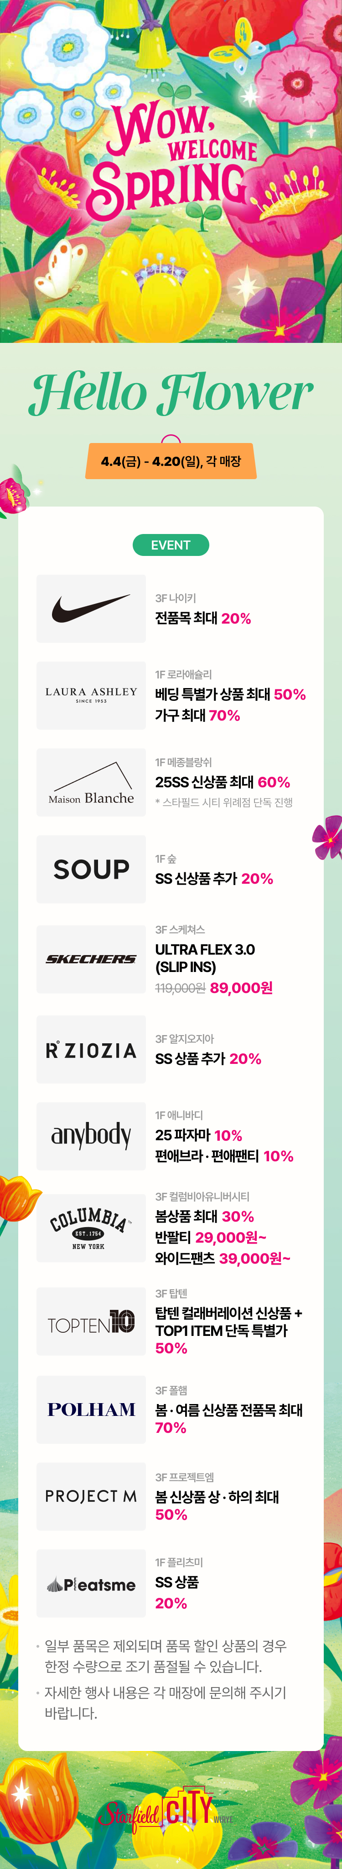Screen dimensions: 342x1869
Task: Open the Wow Welcome Spring banner image
Action: click(x=171, y=171)
